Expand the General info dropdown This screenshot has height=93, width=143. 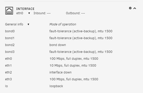click(28, 24)
